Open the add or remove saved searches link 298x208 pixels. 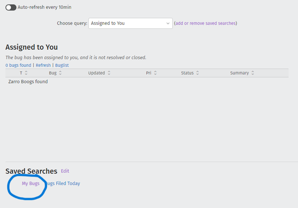coord(205,23)
